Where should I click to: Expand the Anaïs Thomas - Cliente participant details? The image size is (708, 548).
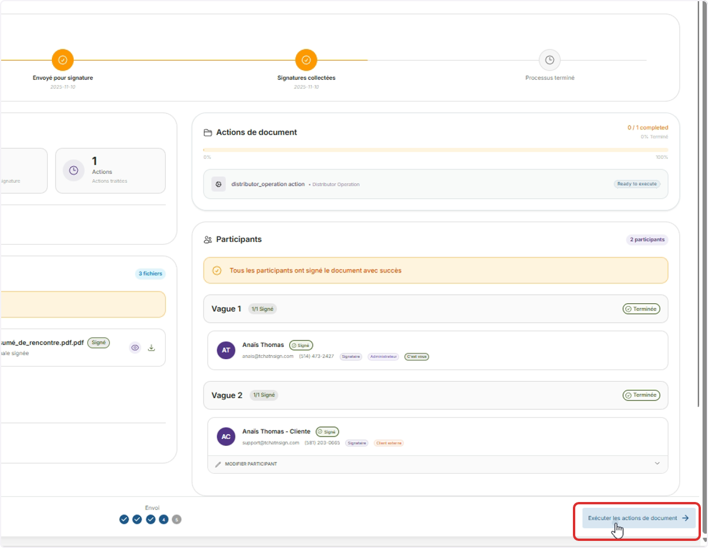point(657,464)
